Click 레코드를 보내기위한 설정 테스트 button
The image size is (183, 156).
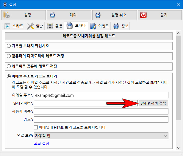click(89, 36)
